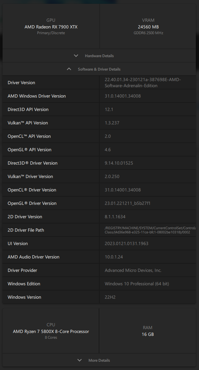Click the Direct3D Driver Version row label

[32, 163]
